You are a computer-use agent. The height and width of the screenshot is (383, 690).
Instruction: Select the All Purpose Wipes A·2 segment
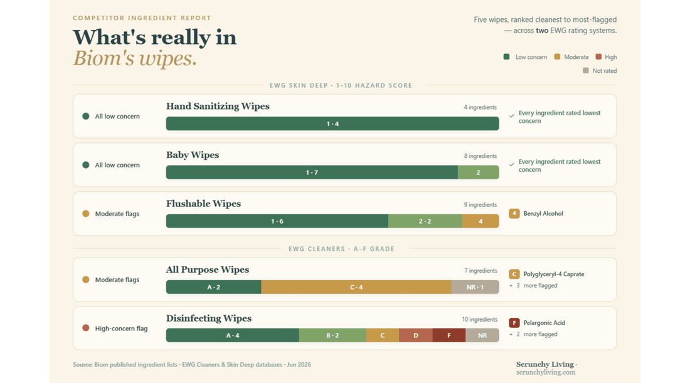[x=213, y=287]
